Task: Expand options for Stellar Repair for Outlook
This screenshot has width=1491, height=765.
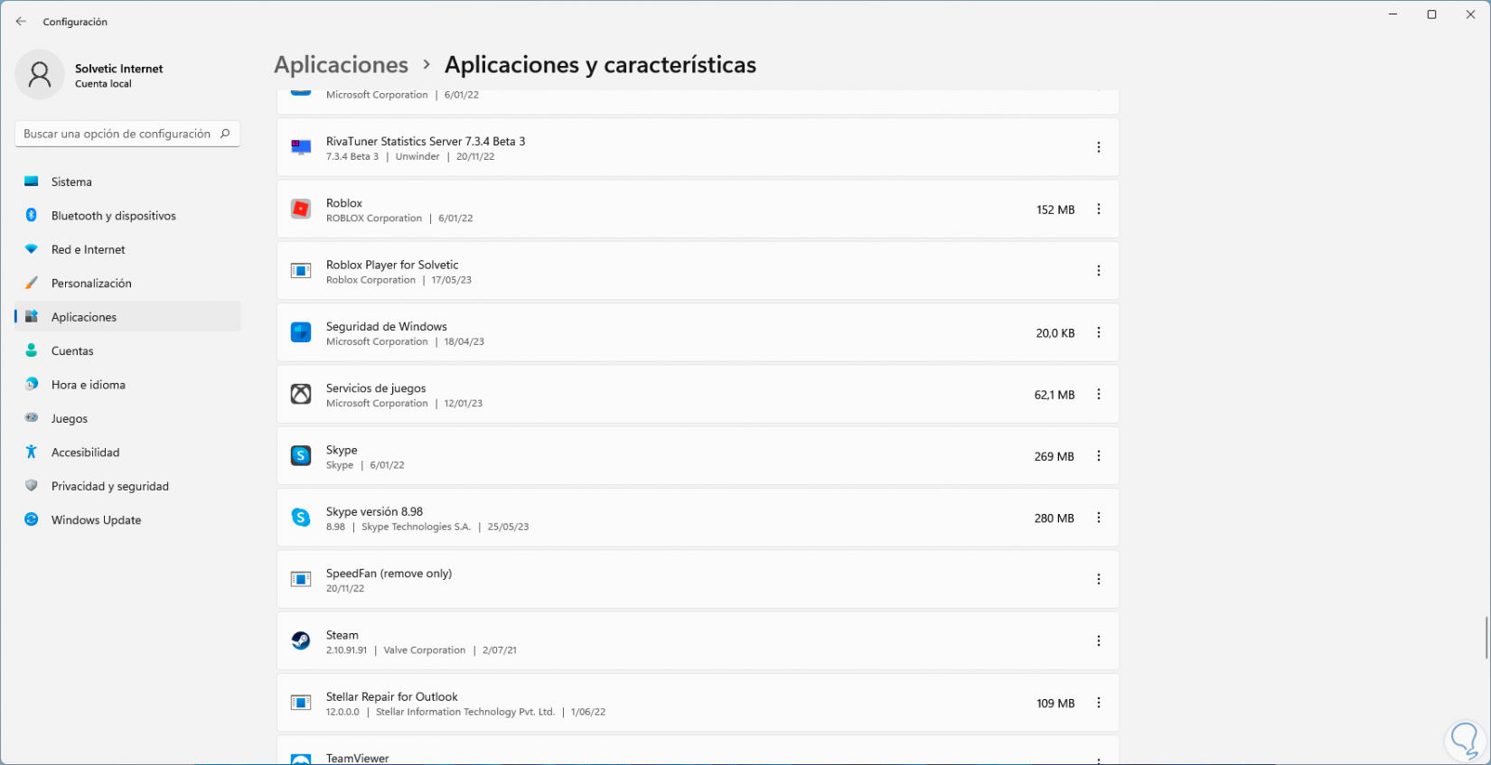Action: point(1099,703)
